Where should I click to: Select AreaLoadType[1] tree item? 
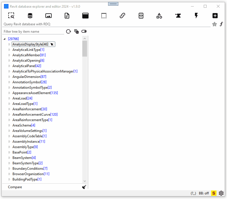coord(25,104)
